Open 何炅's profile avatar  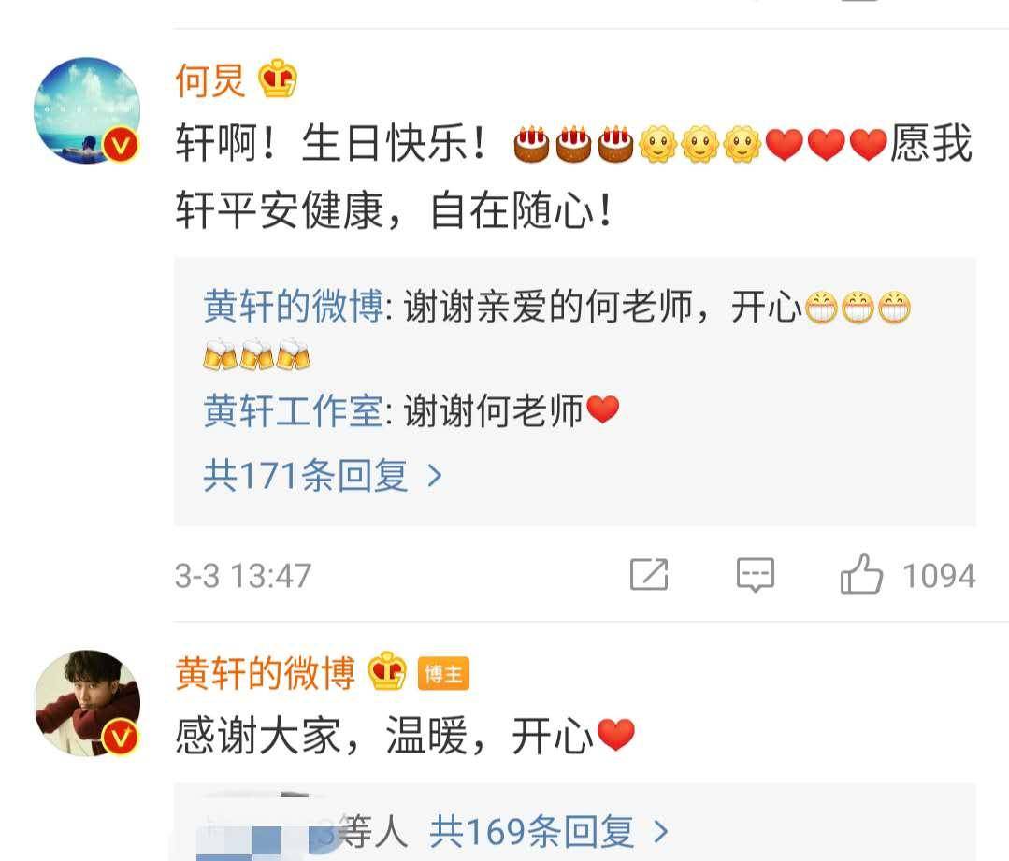pyautogui.click(x=87, y=110)
